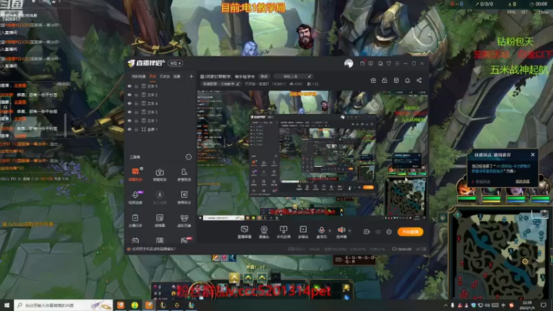Open the shop store icon above preview
553x311 pixels.
(x=396, y=80)
